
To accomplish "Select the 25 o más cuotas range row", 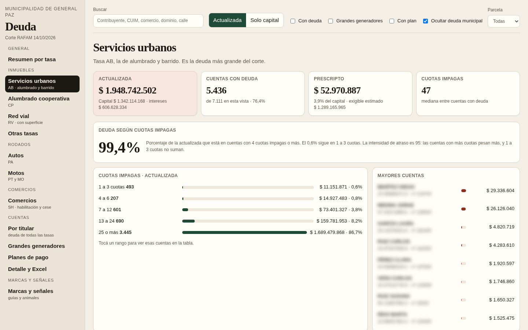I will [x=230, y=232].
